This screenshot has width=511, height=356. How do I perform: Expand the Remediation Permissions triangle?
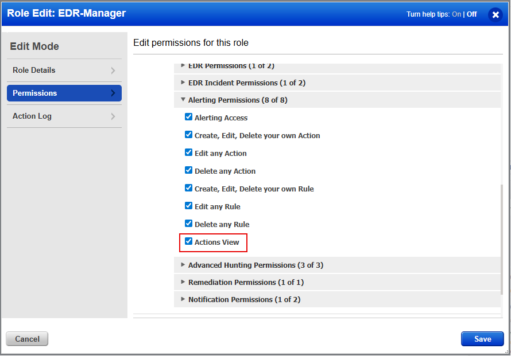(x=183, y=282)
